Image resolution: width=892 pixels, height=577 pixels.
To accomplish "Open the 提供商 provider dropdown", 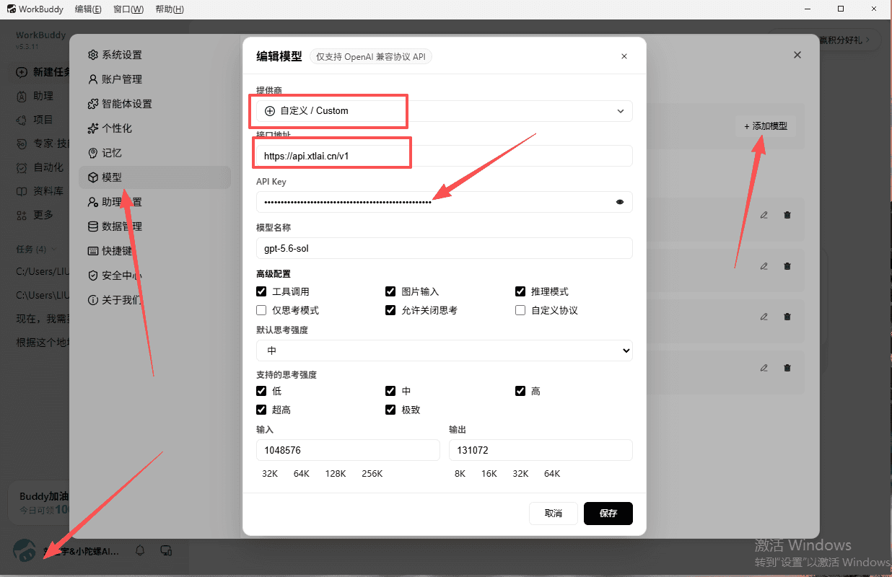I will [445, 111].
